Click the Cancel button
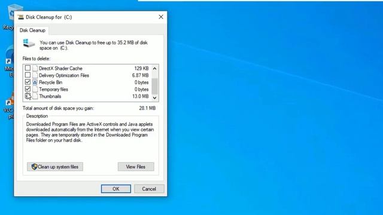Viewport: 383px width, 215px height. point(149,189)
